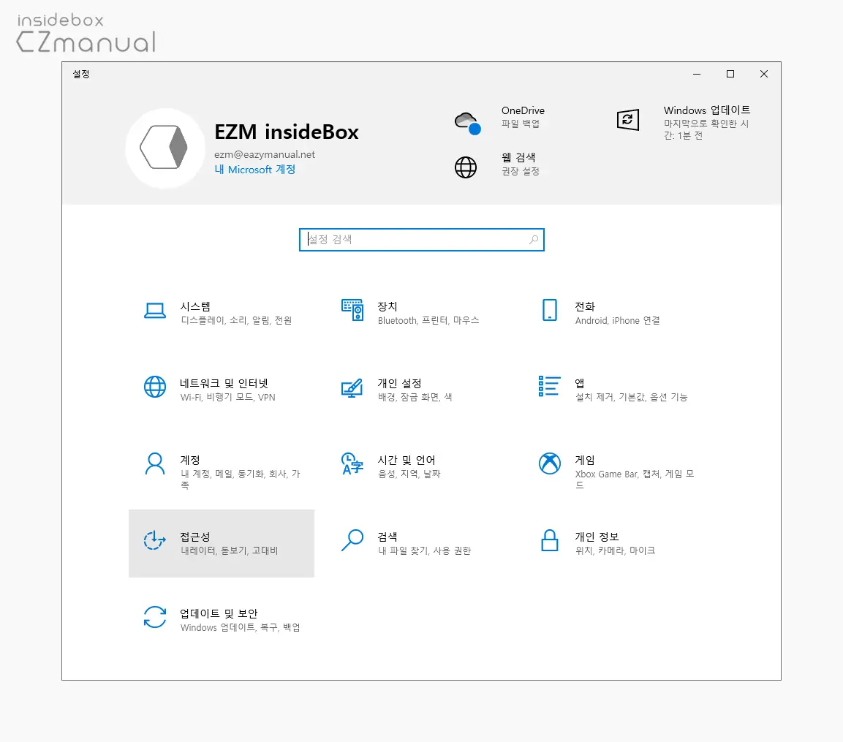Click the Privacy (개인 정보) lock icon
Viewport: 843px width, 742px height.
pyautogui.click(x=550, y=540)
